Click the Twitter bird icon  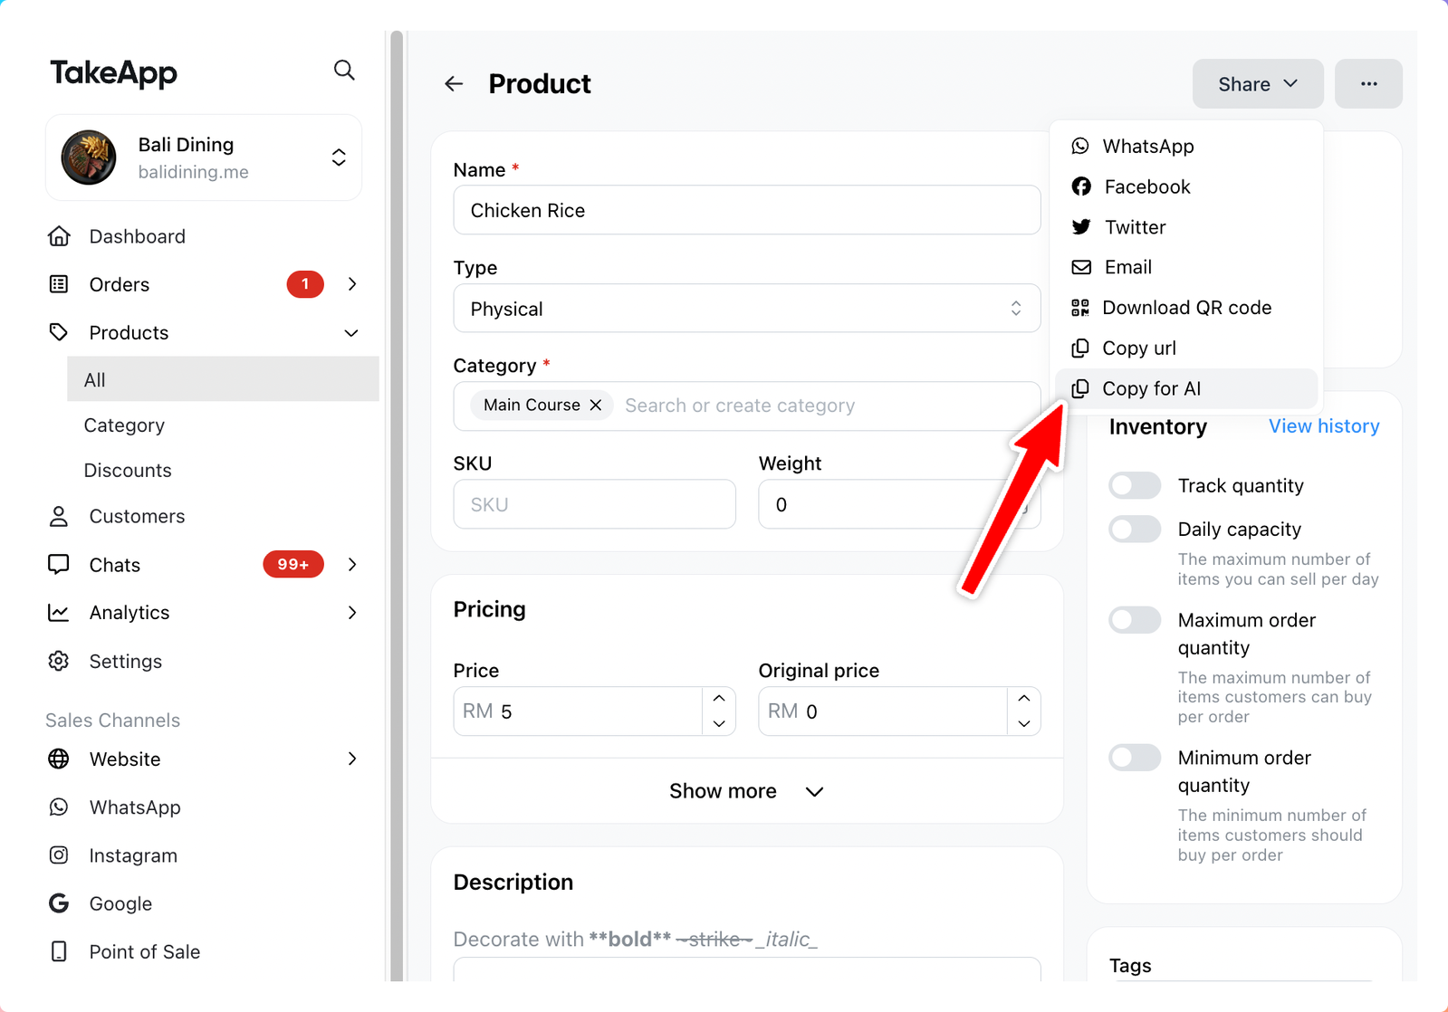[x=1081, y=227]
